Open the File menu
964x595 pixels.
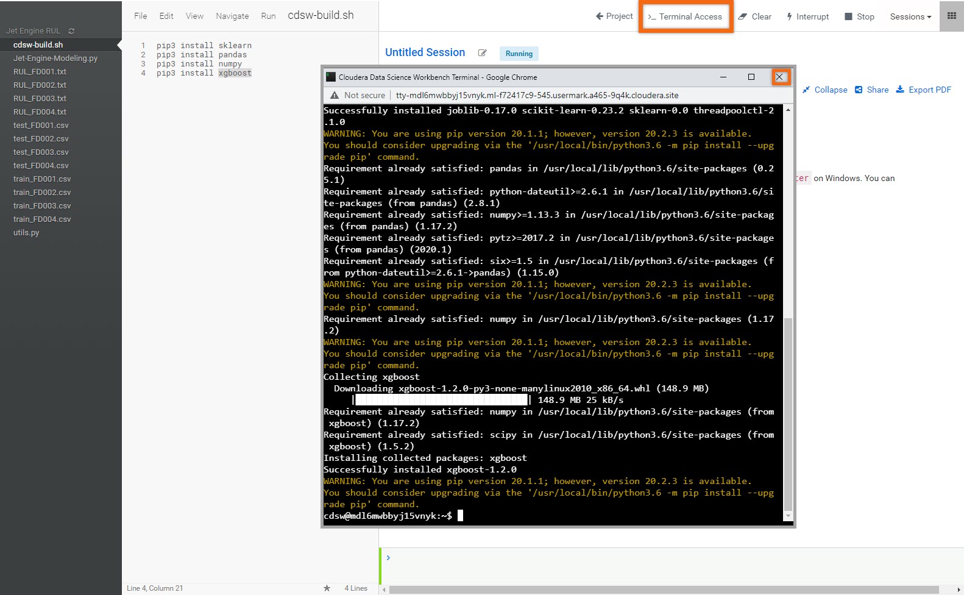click(x=140, y=16)
